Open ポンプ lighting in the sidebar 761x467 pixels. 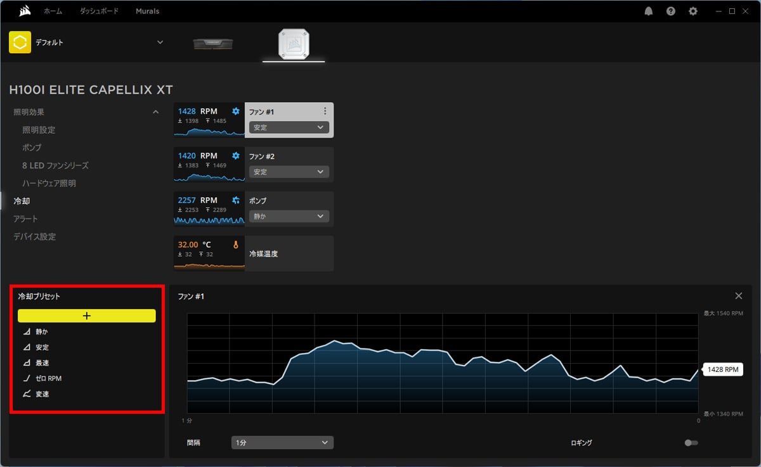tap(32, 148)
